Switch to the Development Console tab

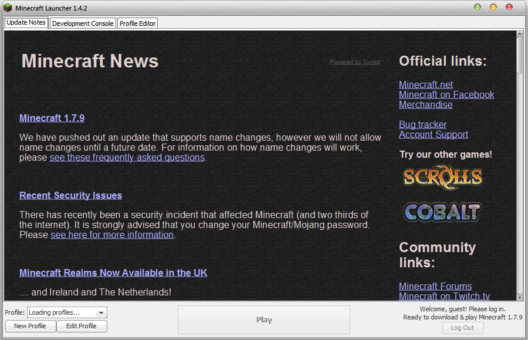(83, 23)
